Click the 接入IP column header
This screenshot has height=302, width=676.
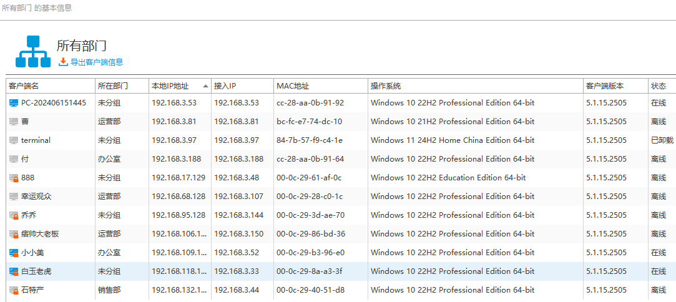click(x=225, y=86)
